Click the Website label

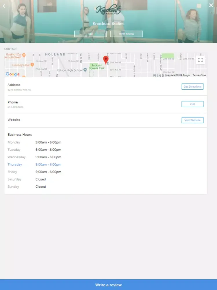coord(14,120)
